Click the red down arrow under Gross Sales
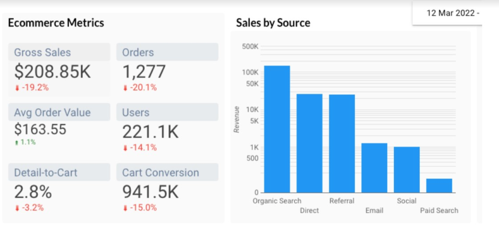The width and height of the screenshot is (499, 227). [x=17, y=88]
